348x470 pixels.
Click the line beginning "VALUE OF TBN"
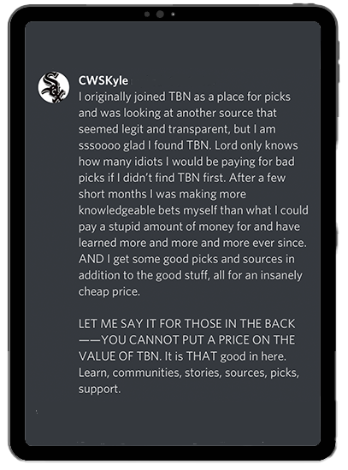(182, 356)
